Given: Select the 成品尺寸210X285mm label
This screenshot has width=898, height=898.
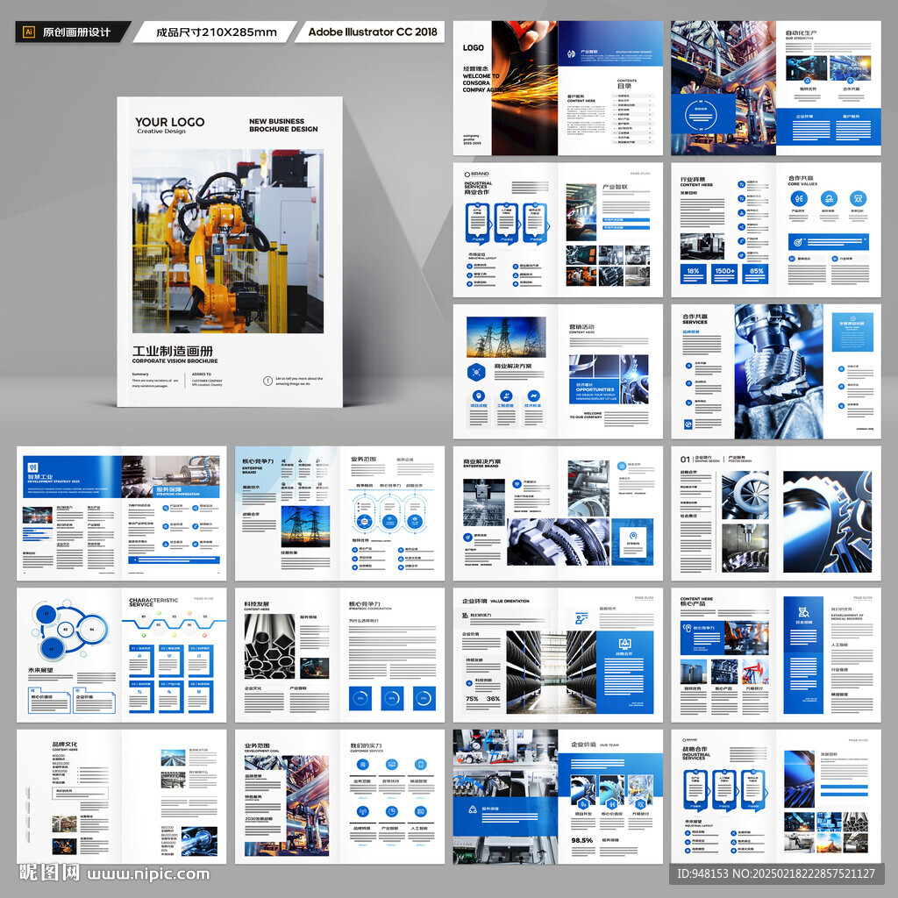Looking at the screenshot, I should click(217, 32).
